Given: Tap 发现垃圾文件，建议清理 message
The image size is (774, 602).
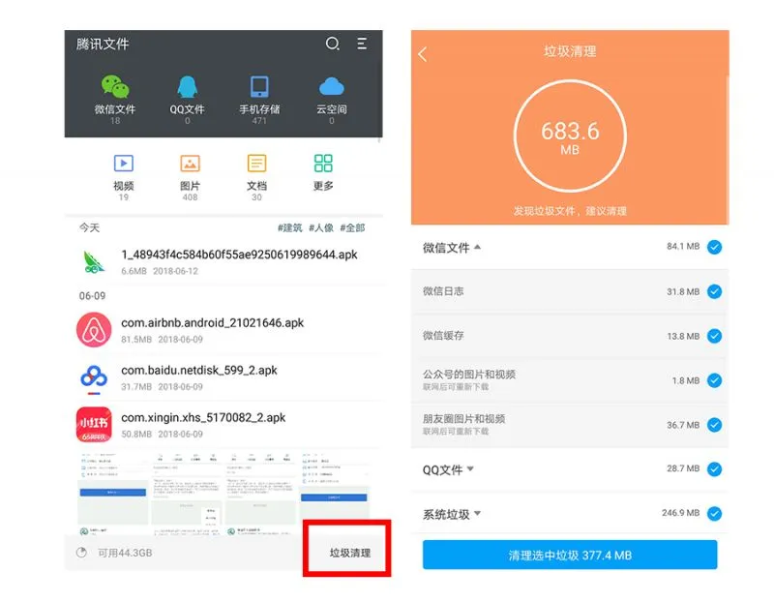Looking at the screenshot, I should click(x=570, y=211).
